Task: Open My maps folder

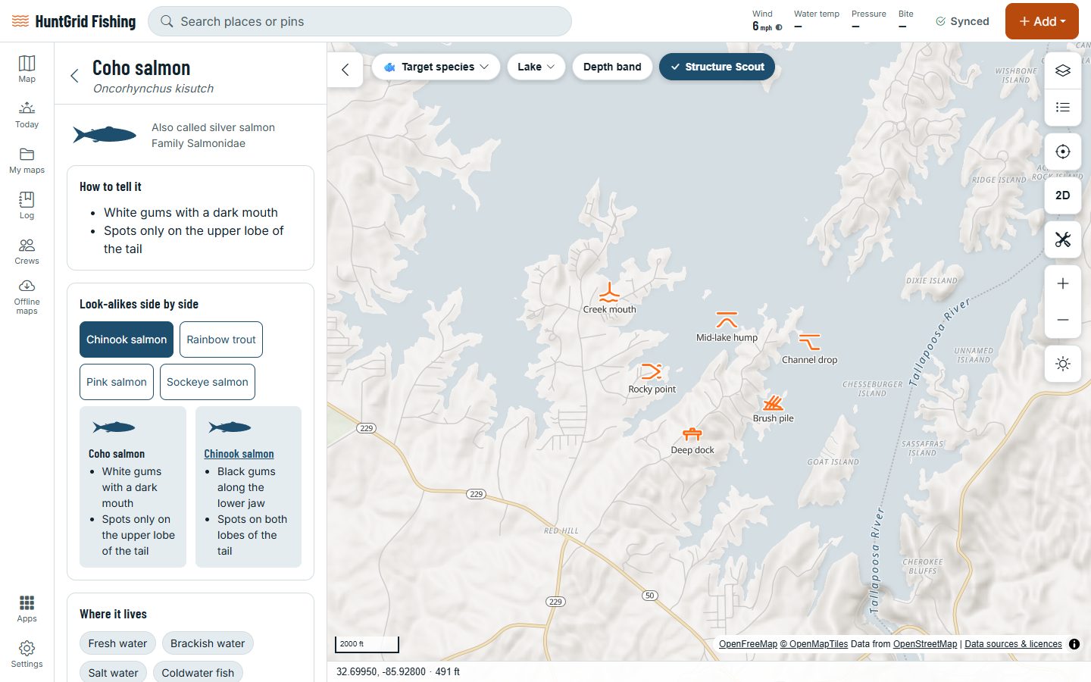Action: point(27,160)
